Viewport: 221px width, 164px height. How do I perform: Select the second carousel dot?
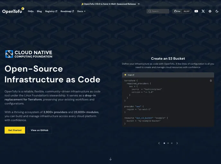click(x=168, y=143)
